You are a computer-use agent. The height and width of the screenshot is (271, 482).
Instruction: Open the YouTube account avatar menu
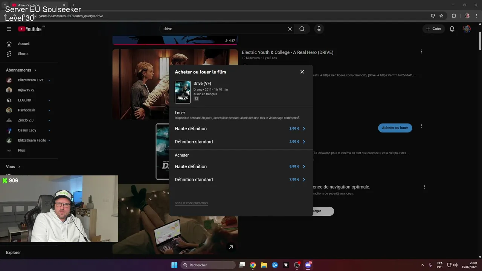pos(467,29)
